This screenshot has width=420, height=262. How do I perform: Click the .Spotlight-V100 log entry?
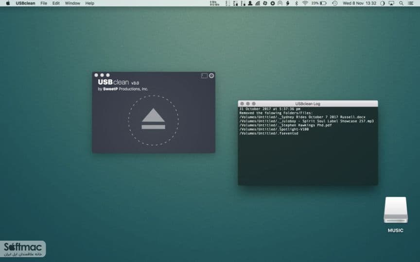(274, 129)
